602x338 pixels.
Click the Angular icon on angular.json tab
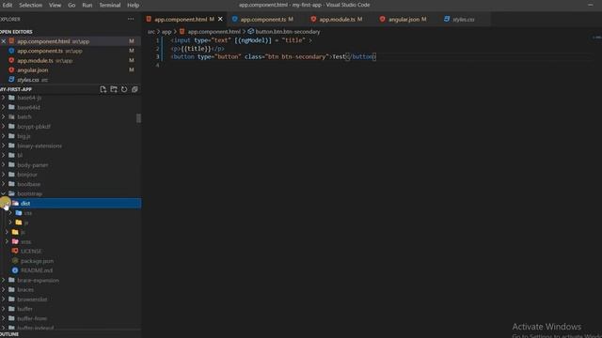(x=383, y=19)
